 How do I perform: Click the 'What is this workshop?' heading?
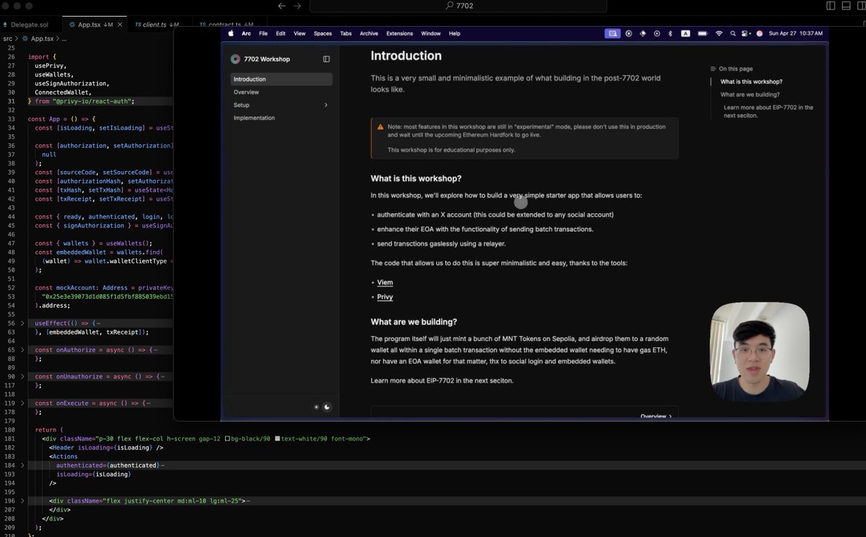coord(416,178)
